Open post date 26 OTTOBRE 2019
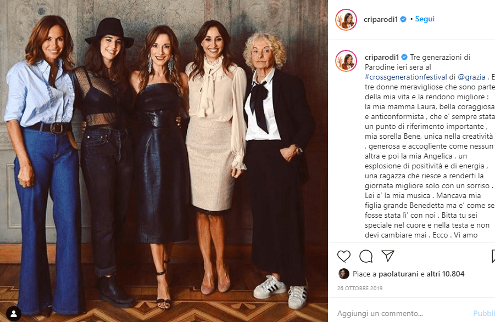 [359, 289]
